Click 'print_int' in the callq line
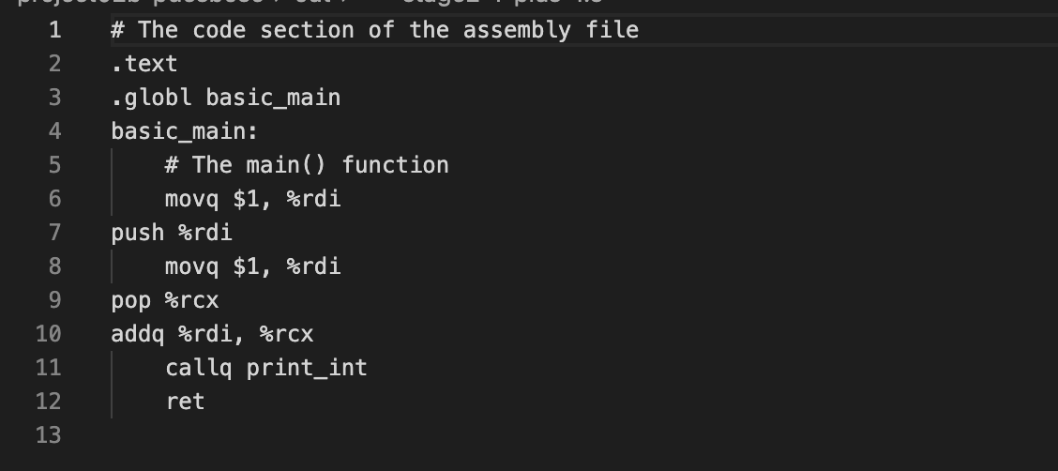 click(x=307, y=368)
